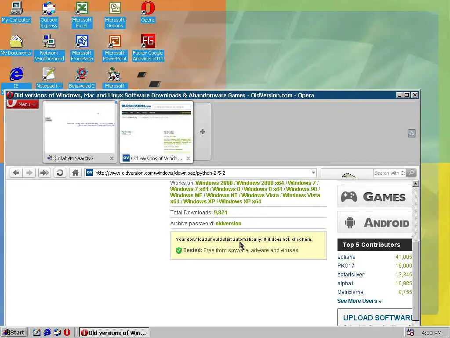Click the system tray scheduler icon

(410, 333)
